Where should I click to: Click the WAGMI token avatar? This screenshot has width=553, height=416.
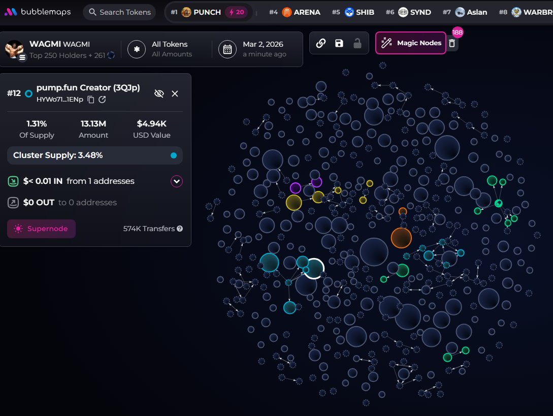coord(14,49)
